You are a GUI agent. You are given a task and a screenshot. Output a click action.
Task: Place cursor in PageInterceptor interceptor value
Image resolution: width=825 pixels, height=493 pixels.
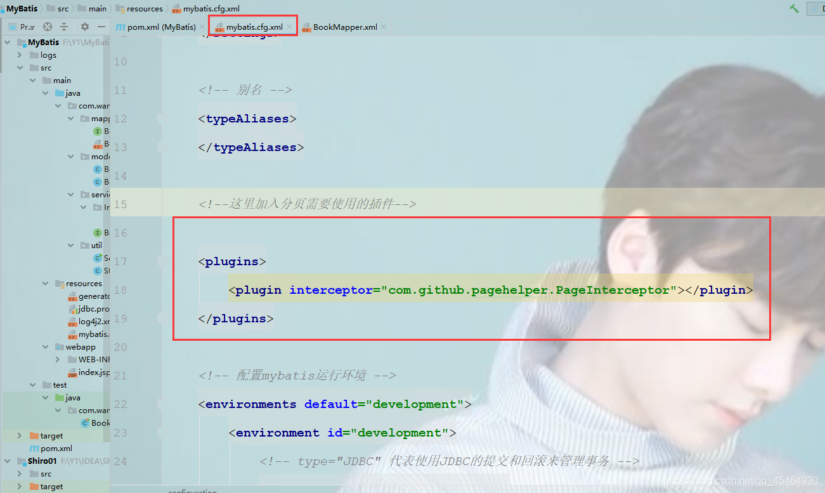[x=528, y=290]
